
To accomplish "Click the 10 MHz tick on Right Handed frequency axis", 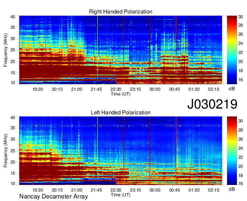I will [13, 83].
